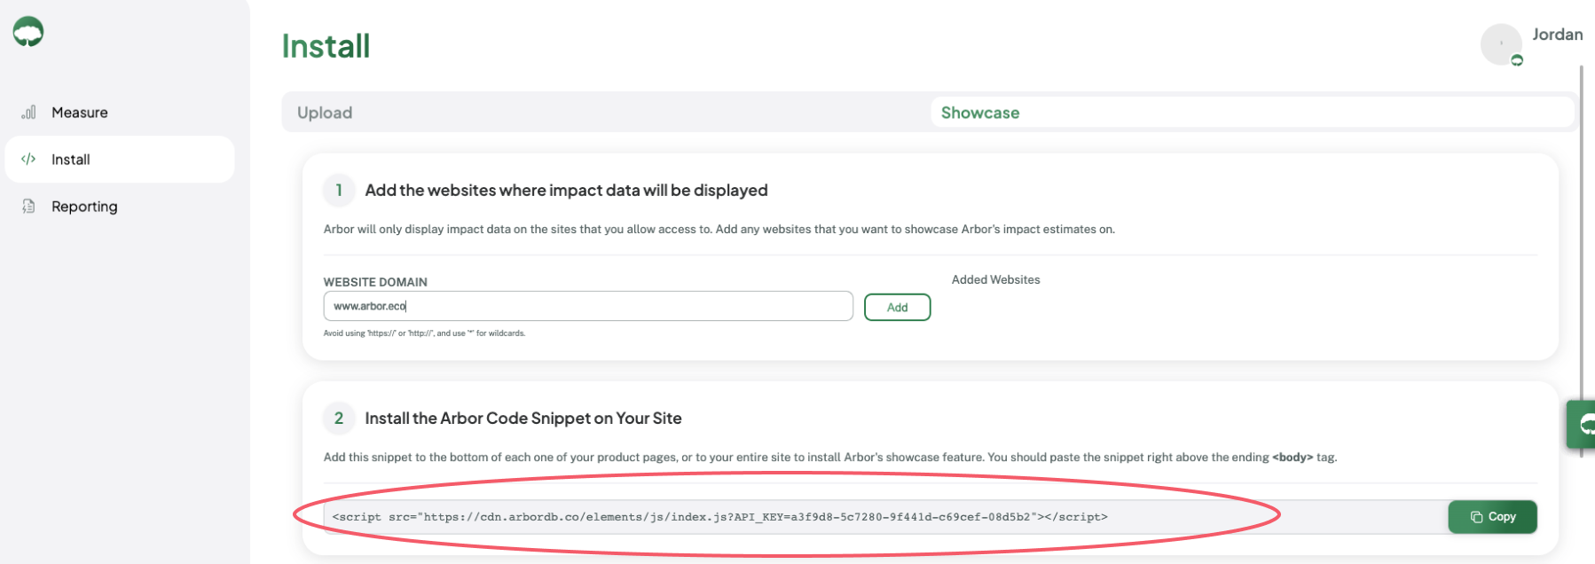
Task: Click 'Add the websites where impact data' heading
Action: click(566, 191)
